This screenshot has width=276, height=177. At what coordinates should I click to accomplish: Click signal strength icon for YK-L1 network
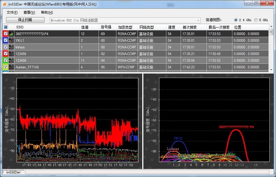coord(11,40)
